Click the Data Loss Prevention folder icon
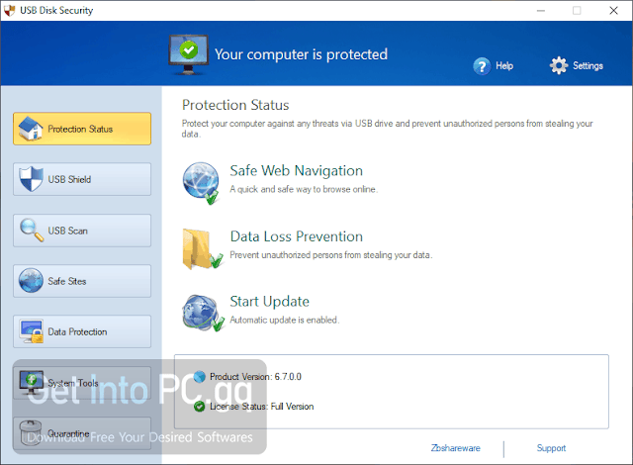 pos(202,249)
